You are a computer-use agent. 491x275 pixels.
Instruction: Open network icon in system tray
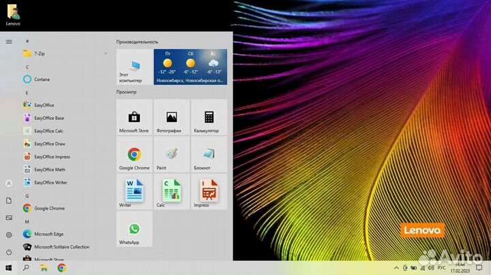pos(422,268)
